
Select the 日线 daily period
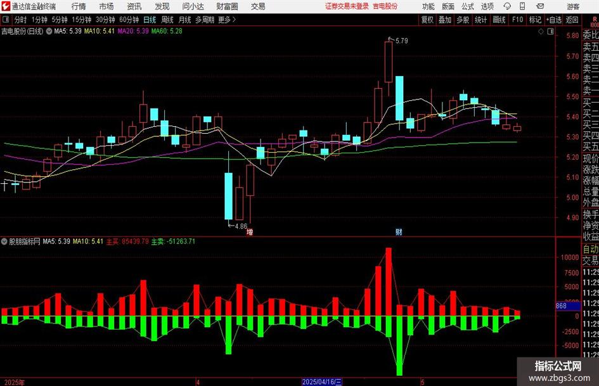tap(150, 20)
